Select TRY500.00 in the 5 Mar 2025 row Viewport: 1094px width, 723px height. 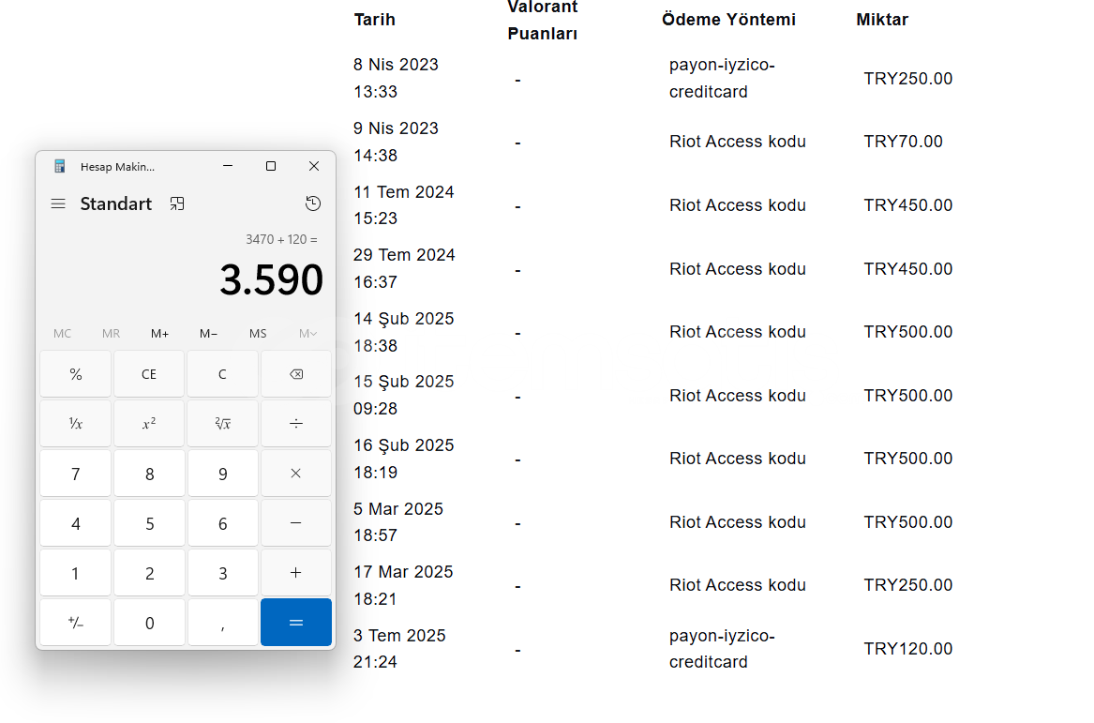pos(907,522)
